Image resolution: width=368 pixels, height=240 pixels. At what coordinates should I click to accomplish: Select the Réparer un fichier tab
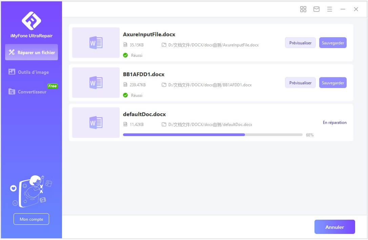pos(32,52)
